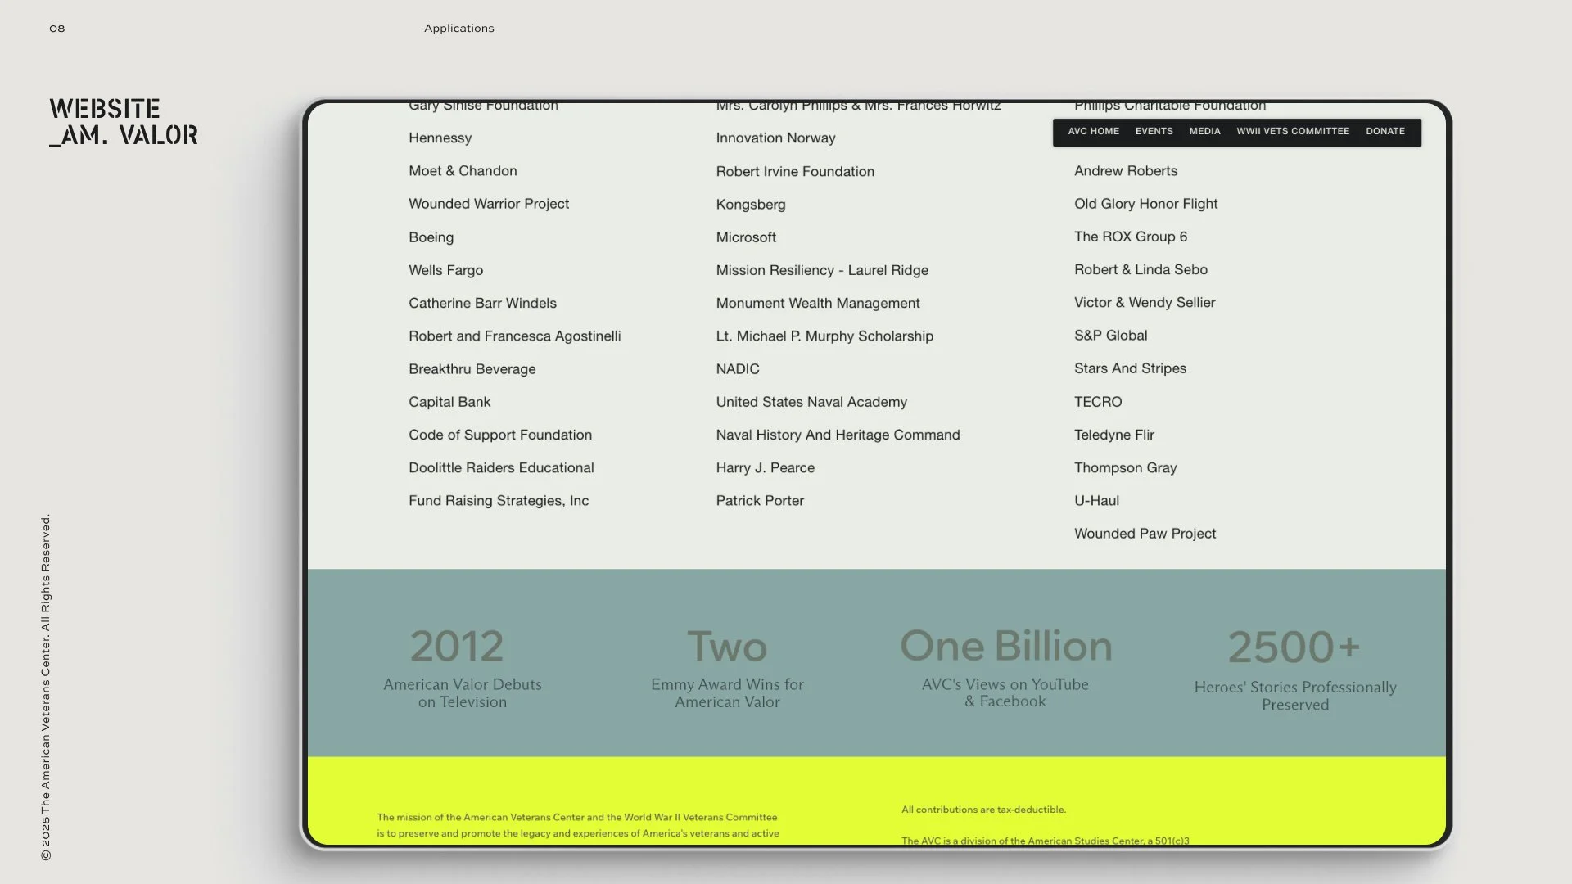The height and width of the screenshot is (884, 1572).
Task: Click United States Naval Academy
Action: [811, 402]
